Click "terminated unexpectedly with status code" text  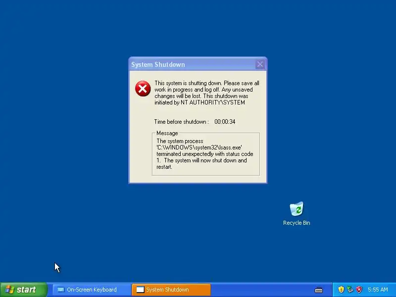point(204,154)
